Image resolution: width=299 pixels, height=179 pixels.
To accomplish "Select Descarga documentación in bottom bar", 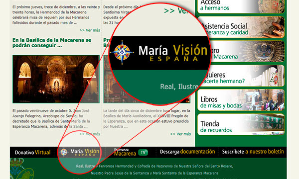I will pos(187,152).
